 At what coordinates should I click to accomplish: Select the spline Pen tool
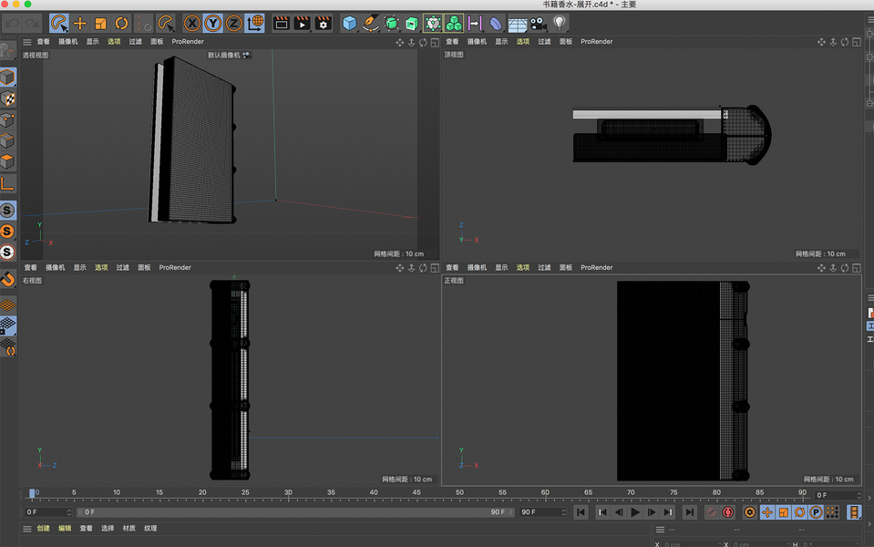pyautogui.click(x=370, y=24)
